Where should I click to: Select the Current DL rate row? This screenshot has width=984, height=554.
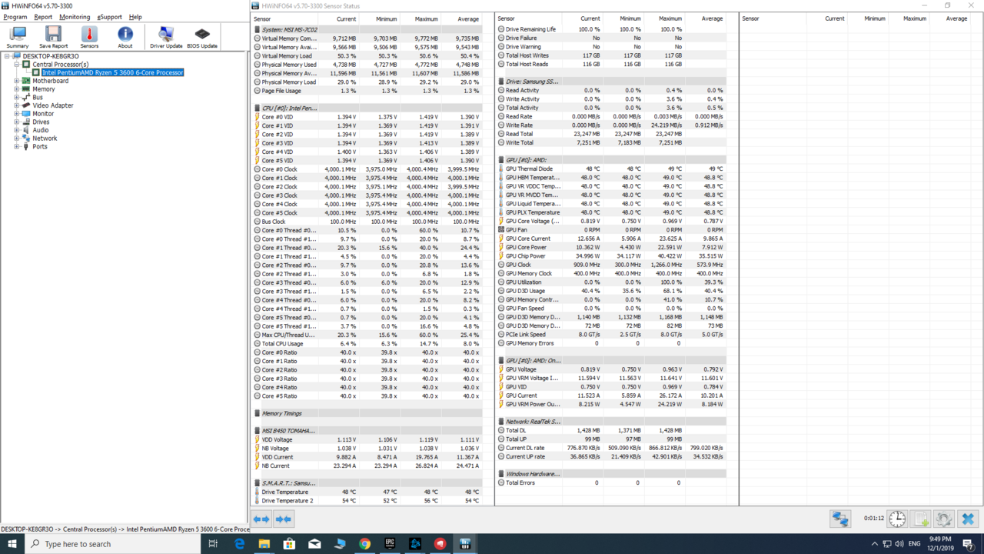611,448
